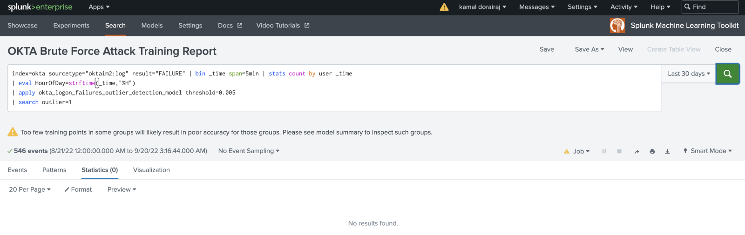
Task: Export results with download icon
Action: click(x=667, y=151)
